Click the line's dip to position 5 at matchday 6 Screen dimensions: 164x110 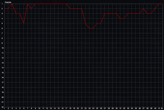click(24, 23)
